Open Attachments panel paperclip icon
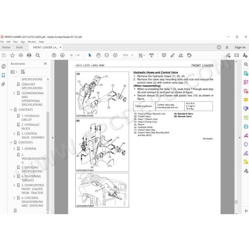Viewport: 249px width, 249px height. pyautogui.click(x=3, y=84)
